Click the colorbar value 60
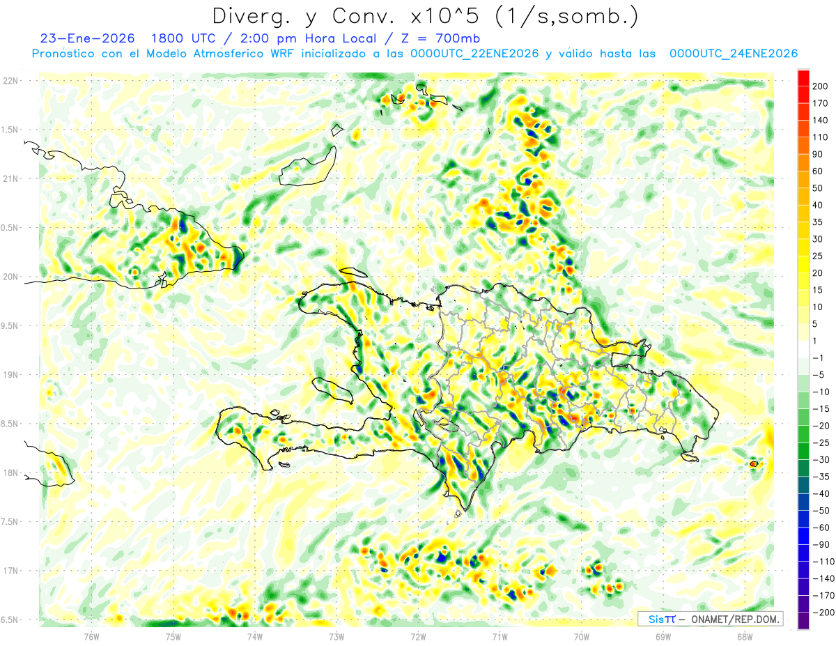 click(x=819, y=171)
